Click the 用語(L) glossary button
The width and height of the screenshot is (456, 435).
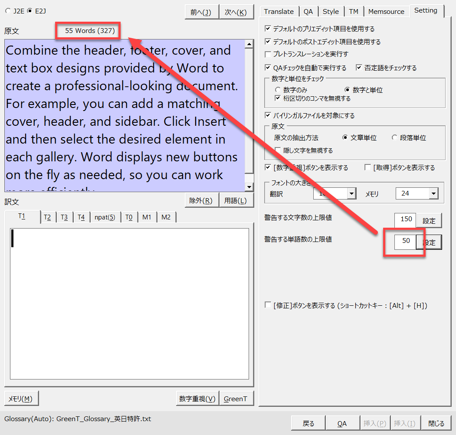coord(236,201)
